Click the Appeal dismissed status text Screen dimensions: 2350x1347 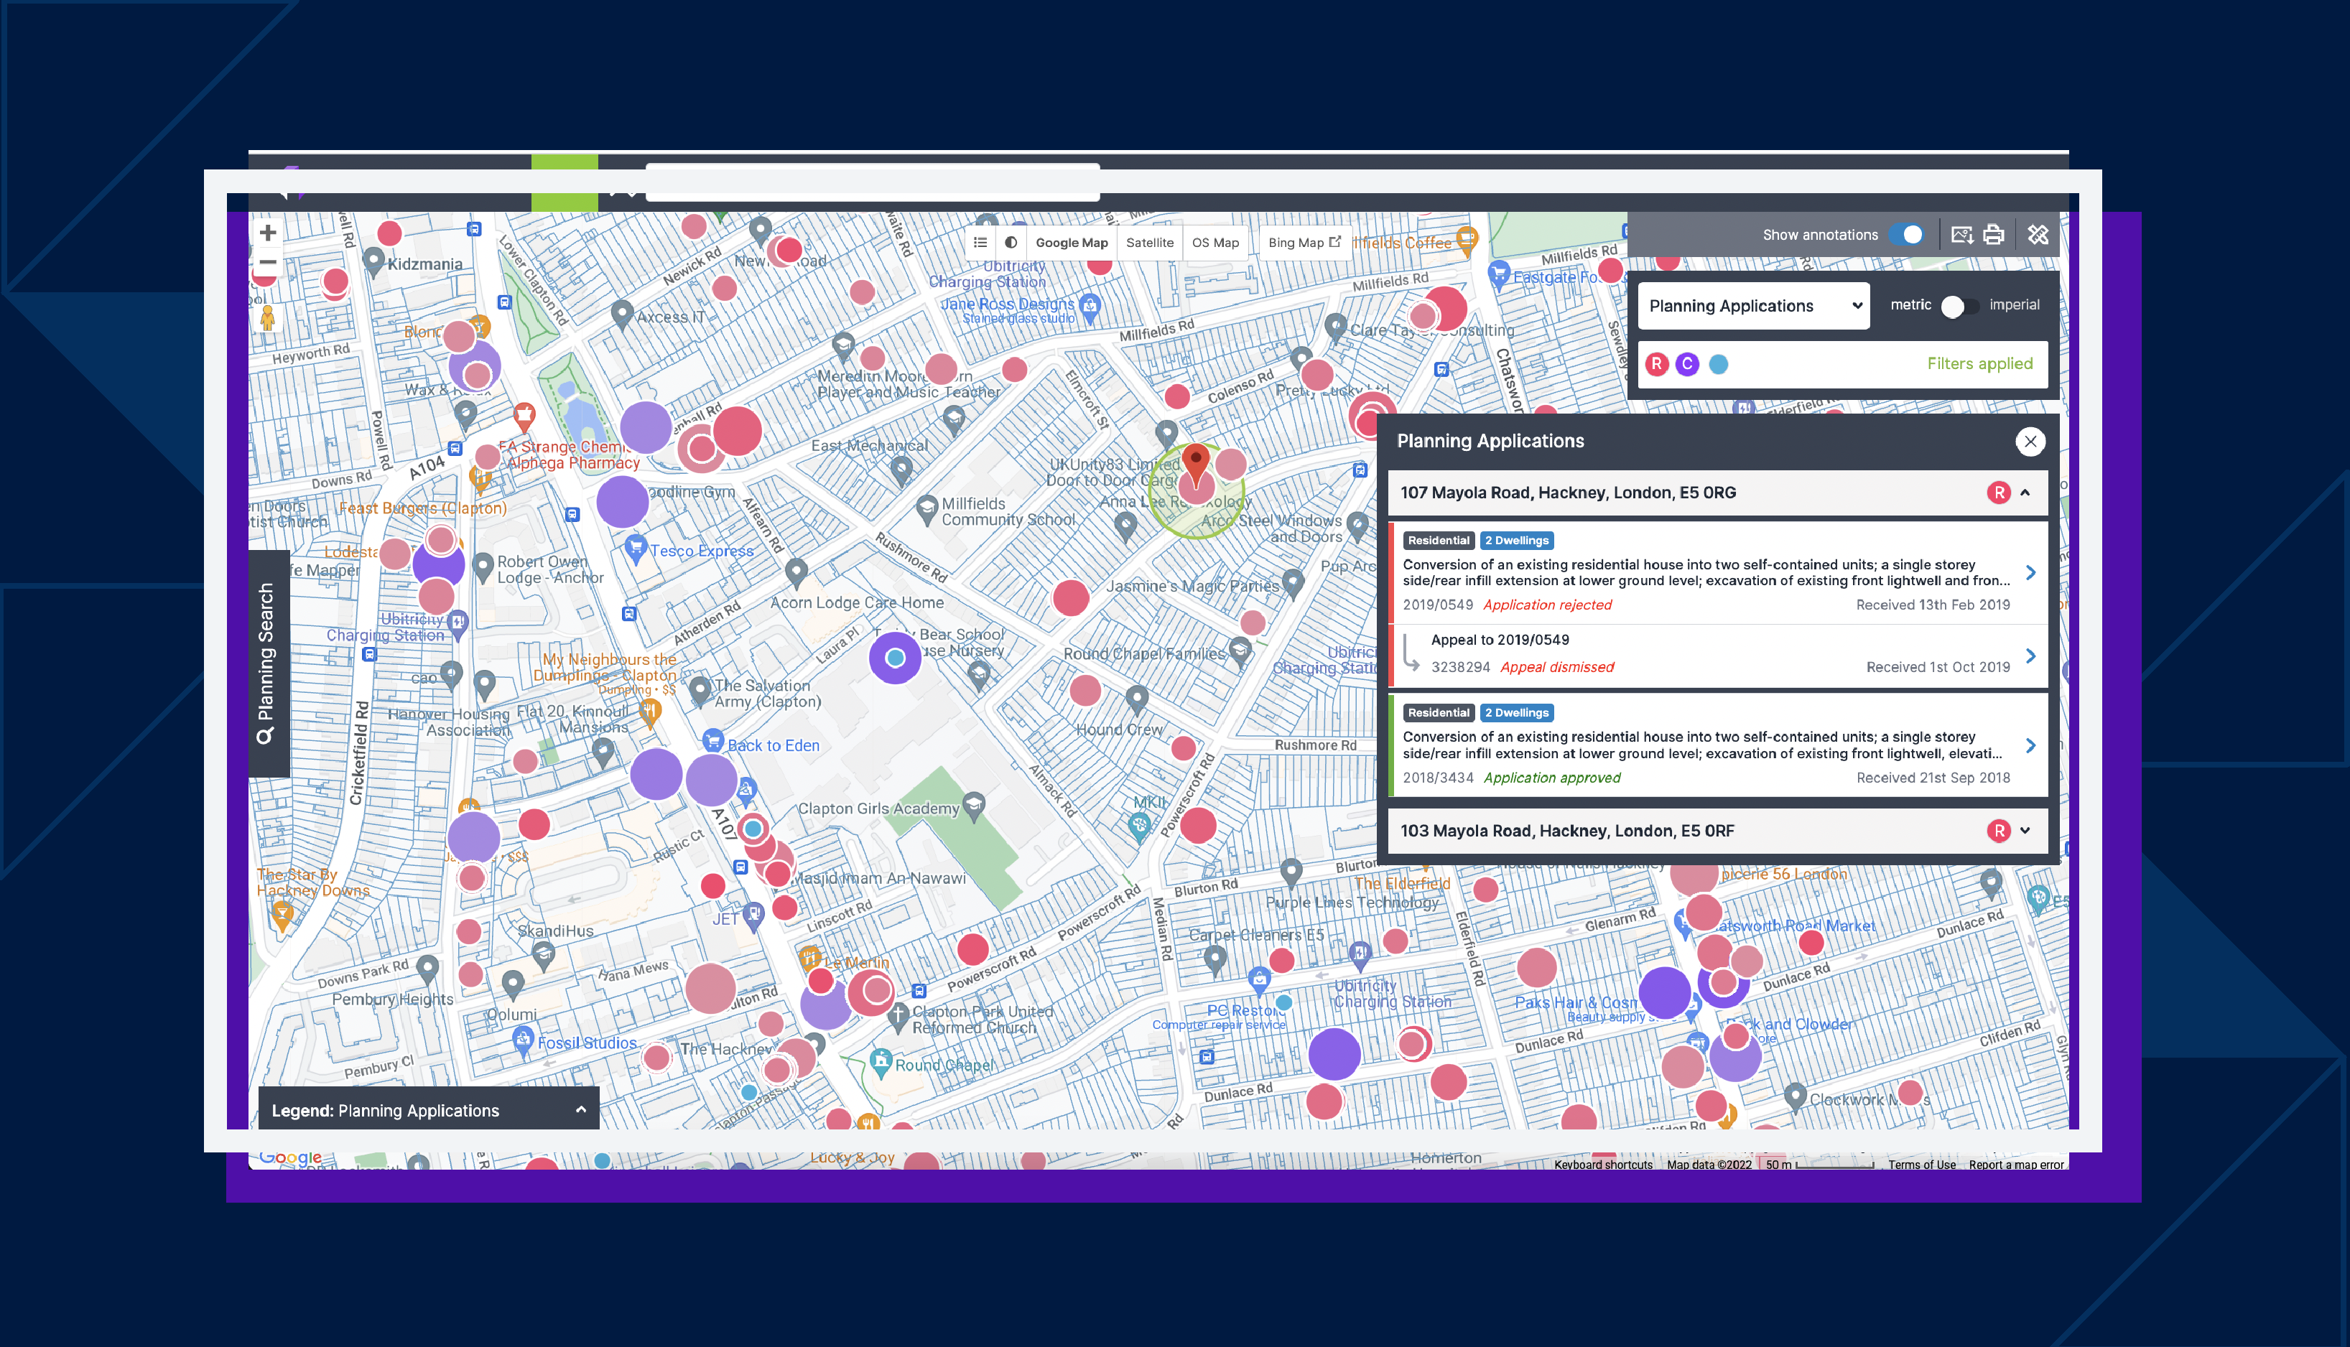(1556, 667)
